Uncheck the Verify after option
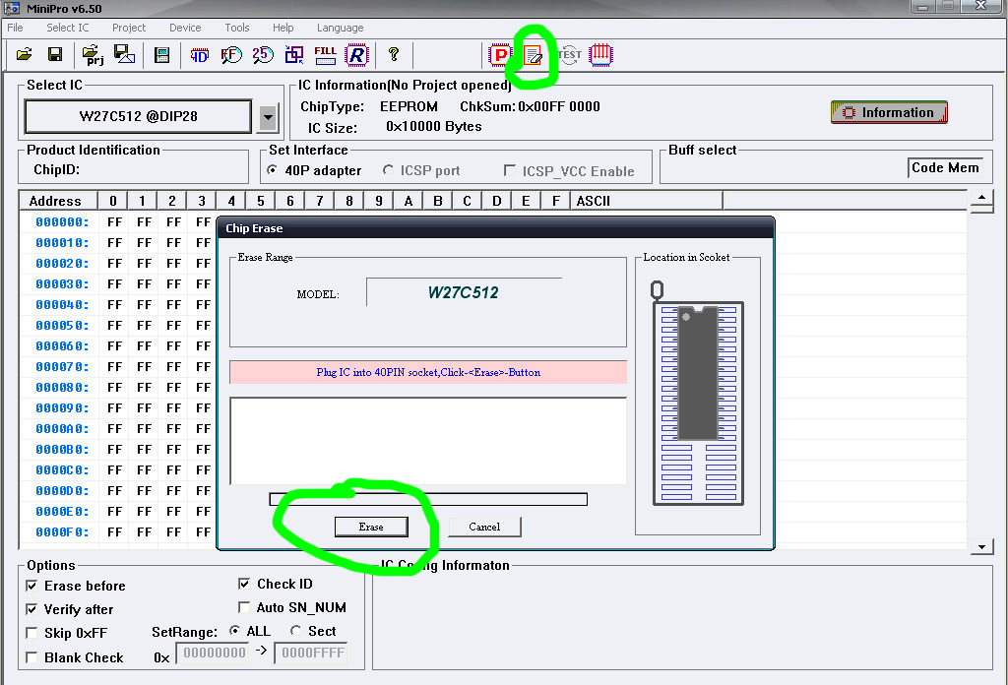The width and height of the screenshot is (1008, 685). pyautogui.click(x=31, y=608)
